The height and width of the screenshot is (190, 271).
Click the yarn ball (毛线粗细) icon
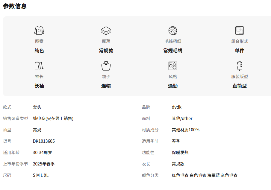pos(173,31)
